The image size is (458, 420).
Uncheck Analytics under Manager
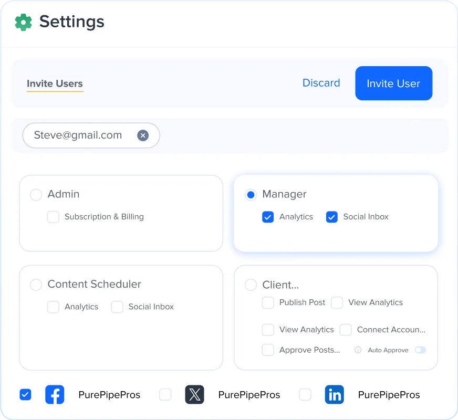[268, 217]
